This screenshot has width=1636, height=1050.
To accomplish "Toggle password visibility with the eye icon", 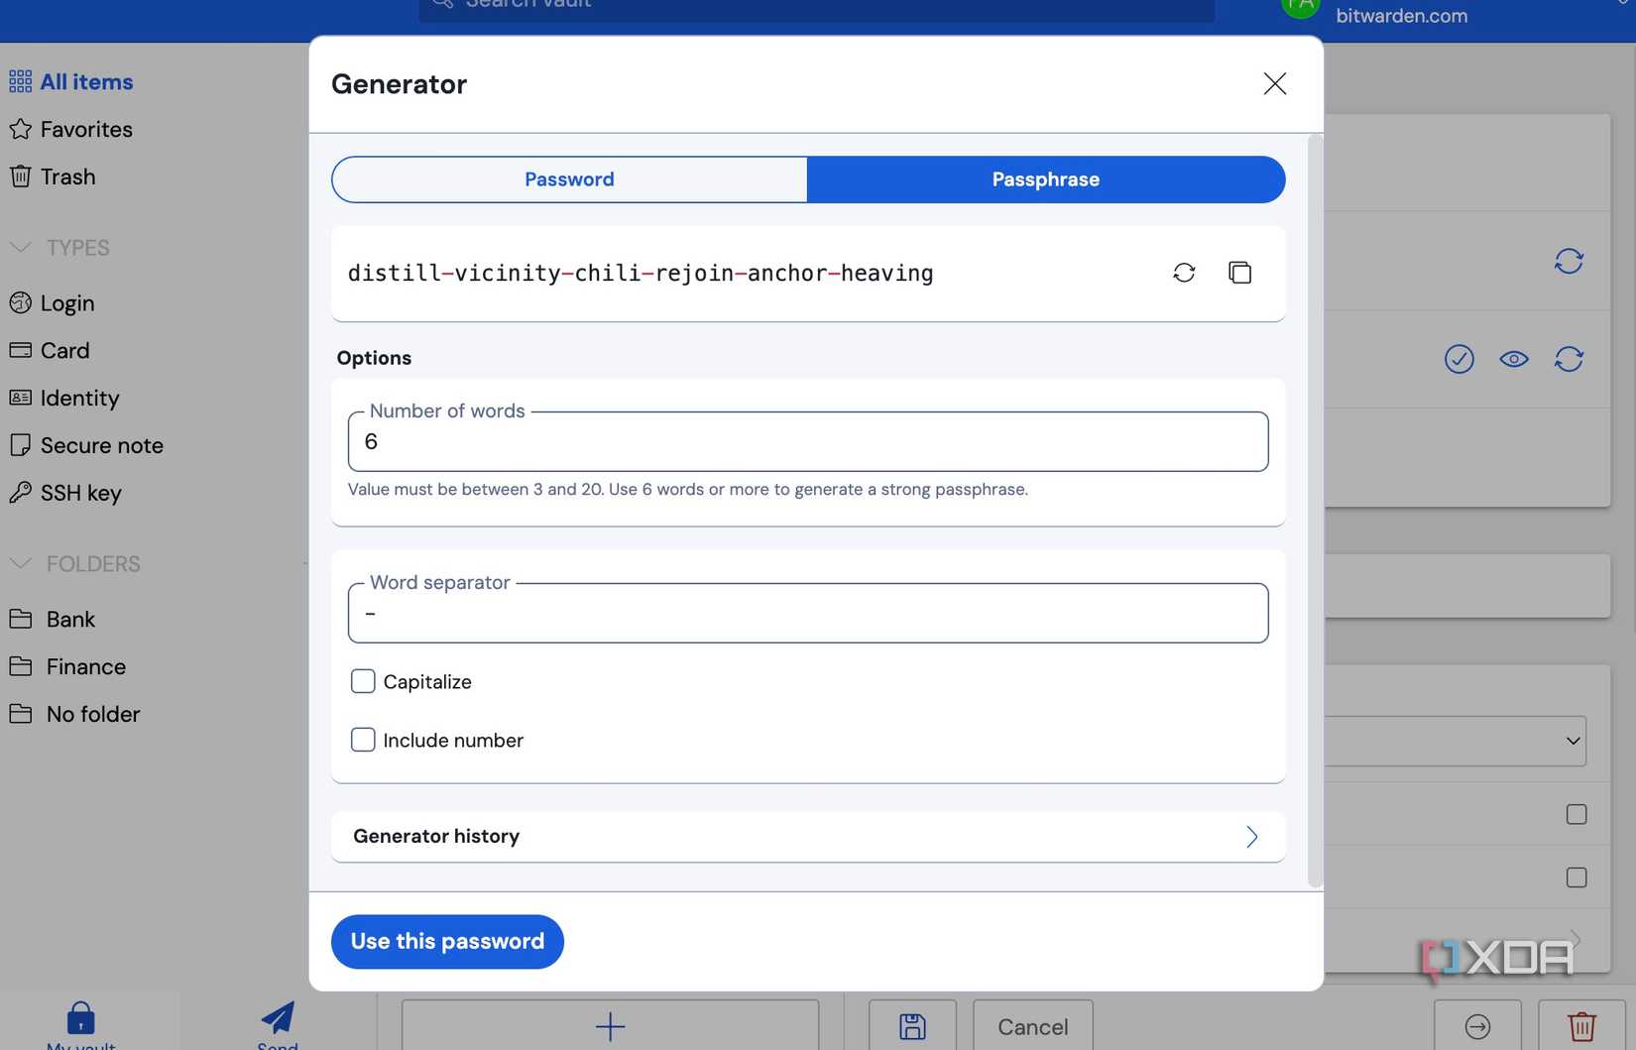I will coord(1513,359).
